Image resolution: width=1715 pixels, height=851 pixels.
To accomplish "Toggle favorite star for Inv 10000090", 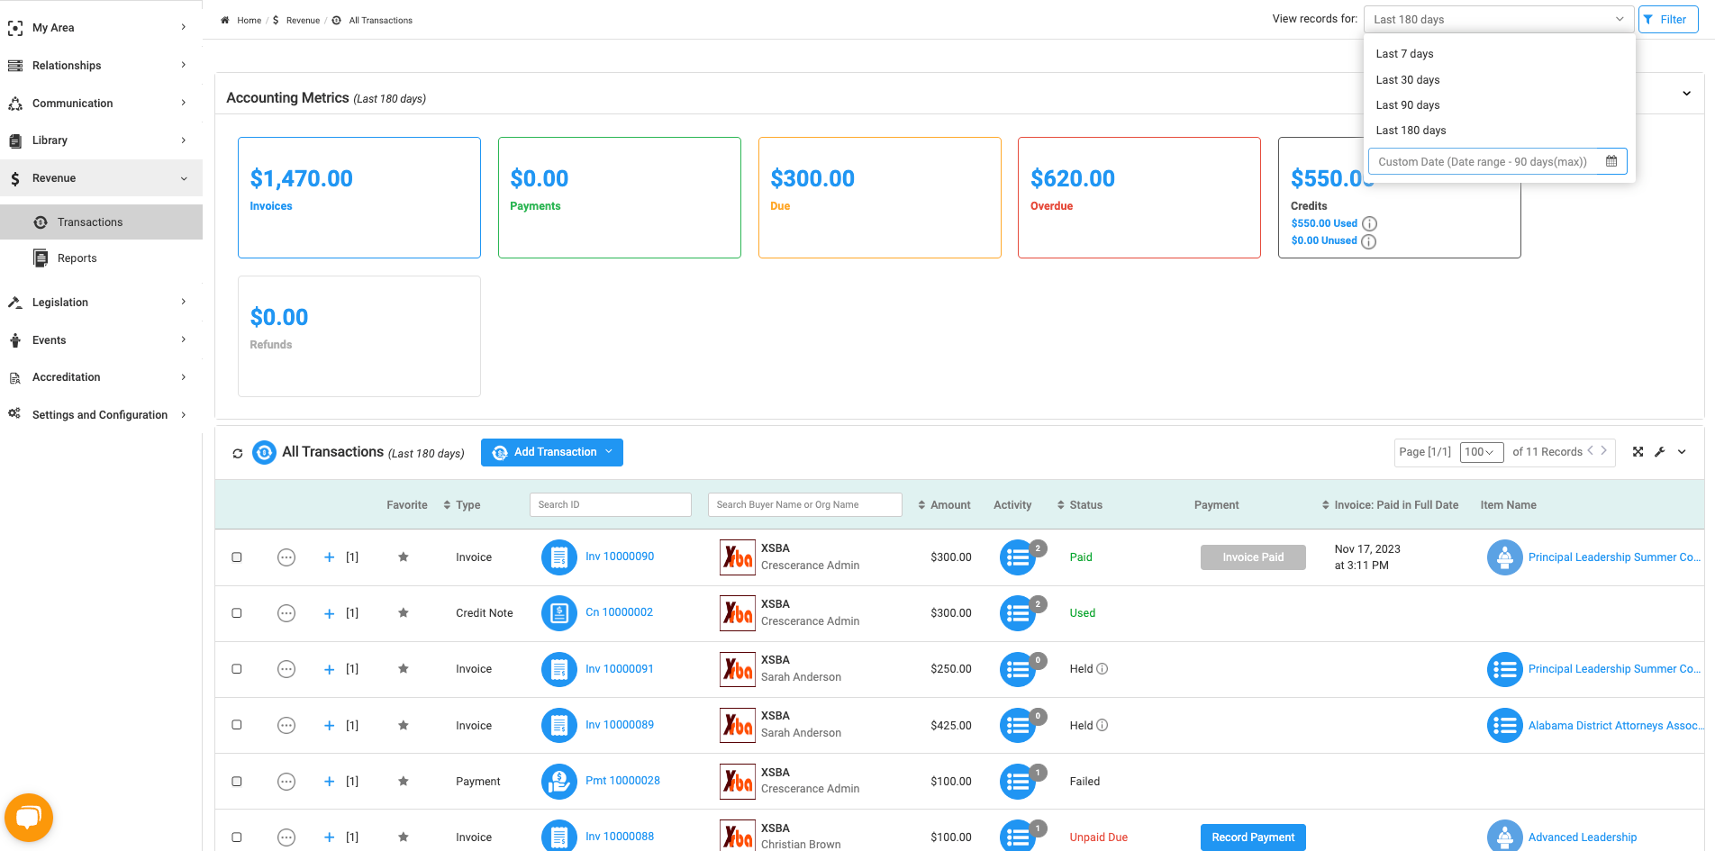I will (x=404, y=557).
